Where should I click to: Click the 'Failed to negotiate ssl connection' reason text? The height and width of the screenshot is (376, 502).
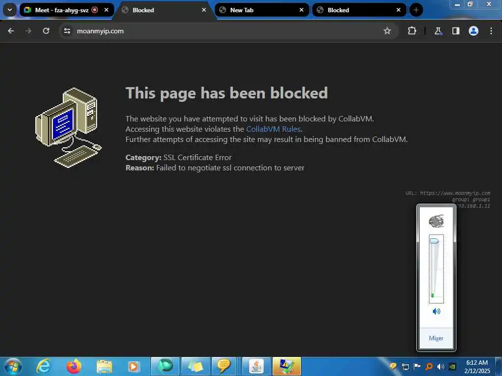230,167
